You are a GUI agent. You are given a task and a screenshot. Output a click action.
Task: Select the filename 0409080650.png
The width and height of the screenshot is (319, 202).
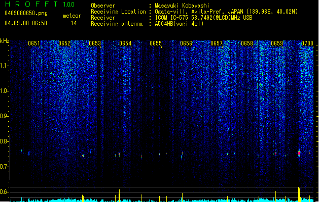pyautogui.click(x=26, y=13)
